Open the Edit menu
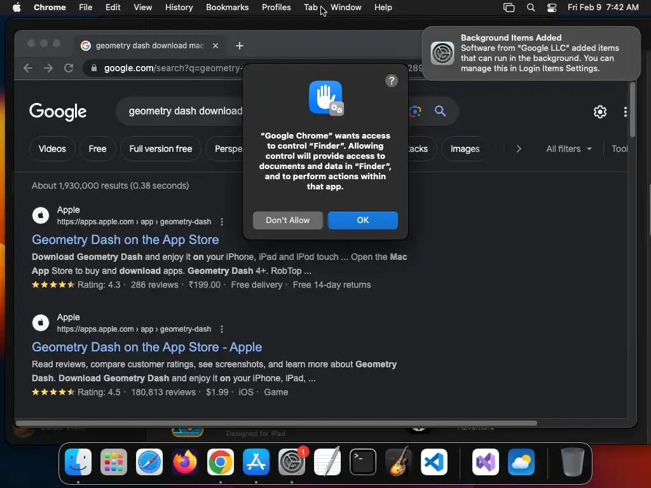 coord(113,8)
